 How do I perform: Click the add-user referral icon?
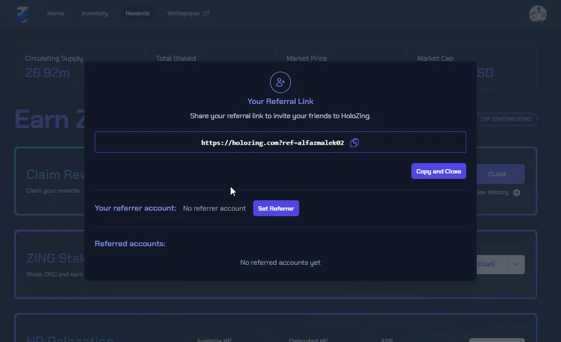[x=280, y=82]
